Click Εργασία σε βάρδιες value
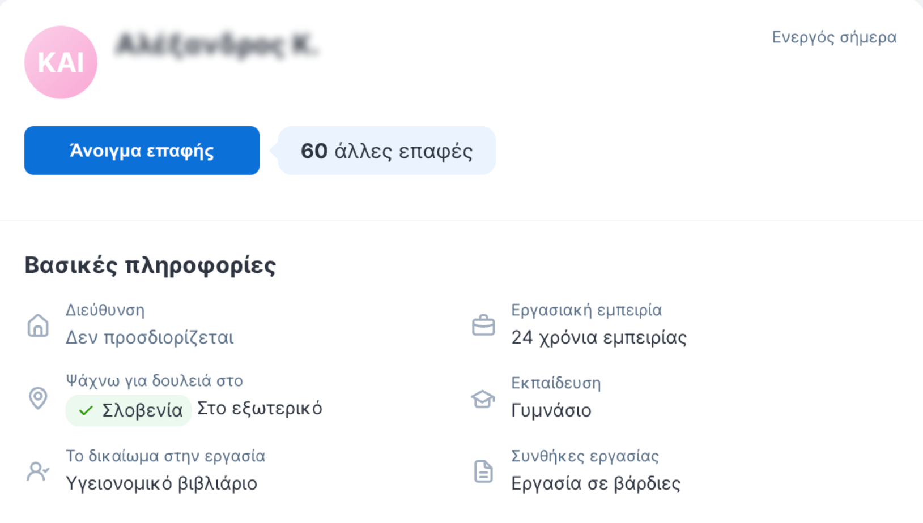The height and width of the screenshot is (523, 923). click(596, 483)
